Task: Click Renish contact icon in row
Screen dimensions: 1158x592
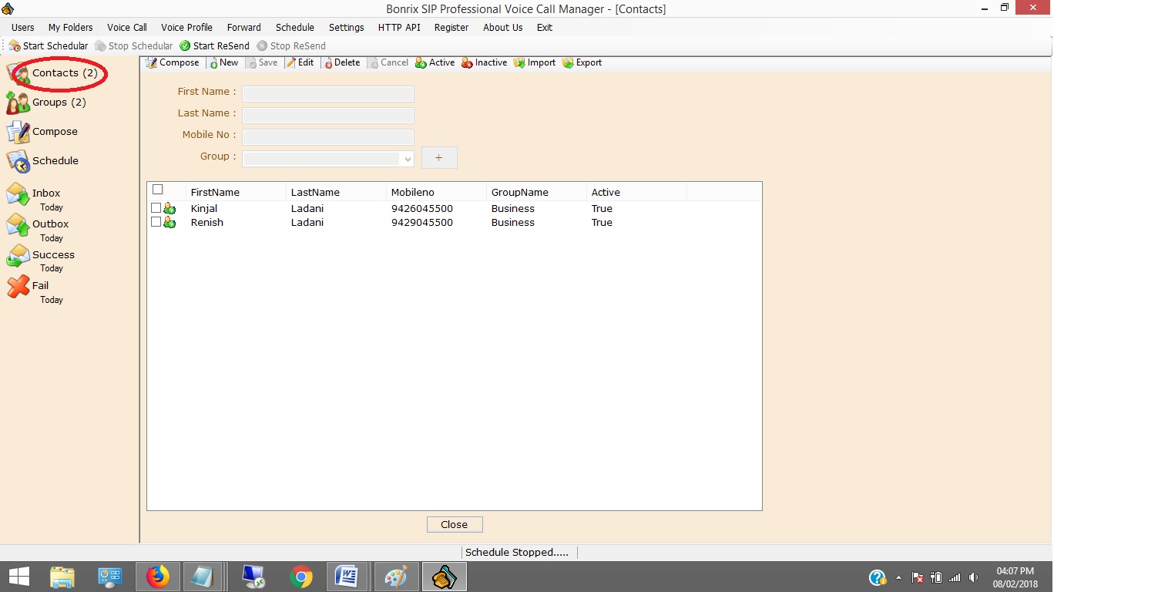Action: (x=170, y=223)
